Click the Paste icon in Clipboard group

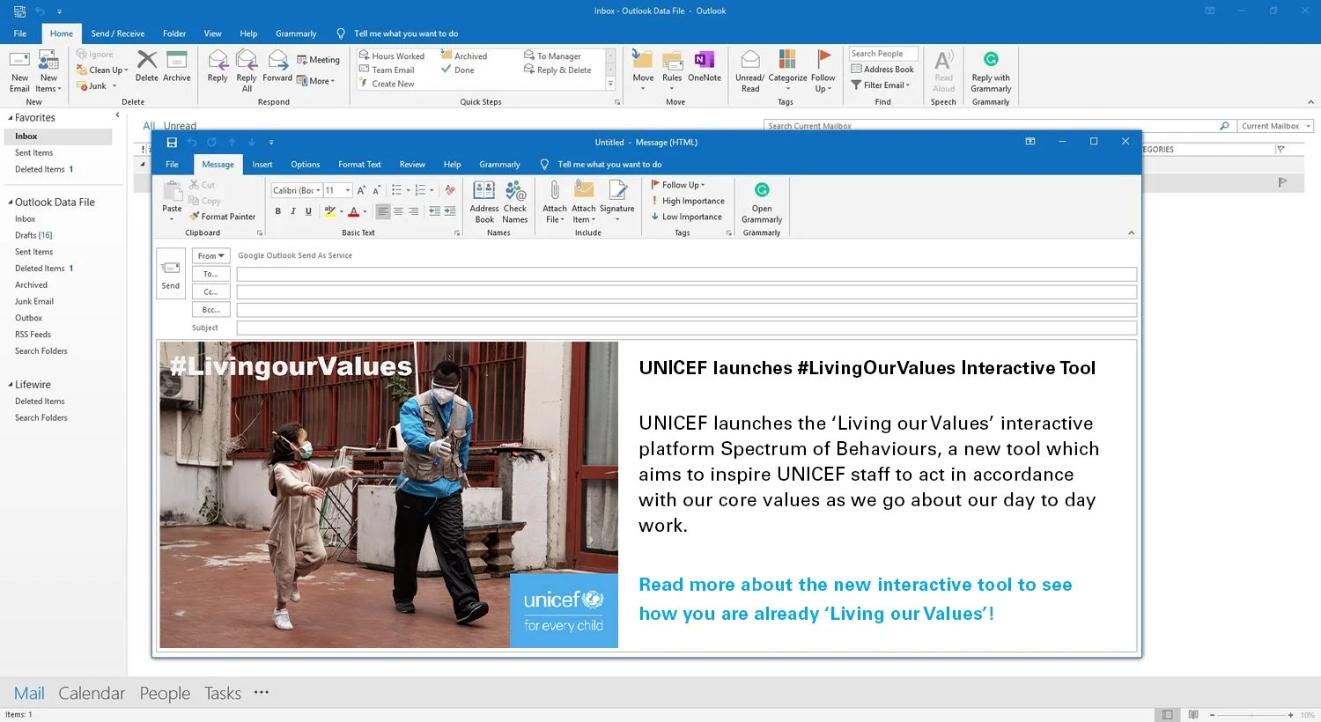(172, 191)
